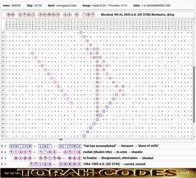Click the red diamond letter in grid row 33
Screen dimensions: 196x178
pos(110,78)
